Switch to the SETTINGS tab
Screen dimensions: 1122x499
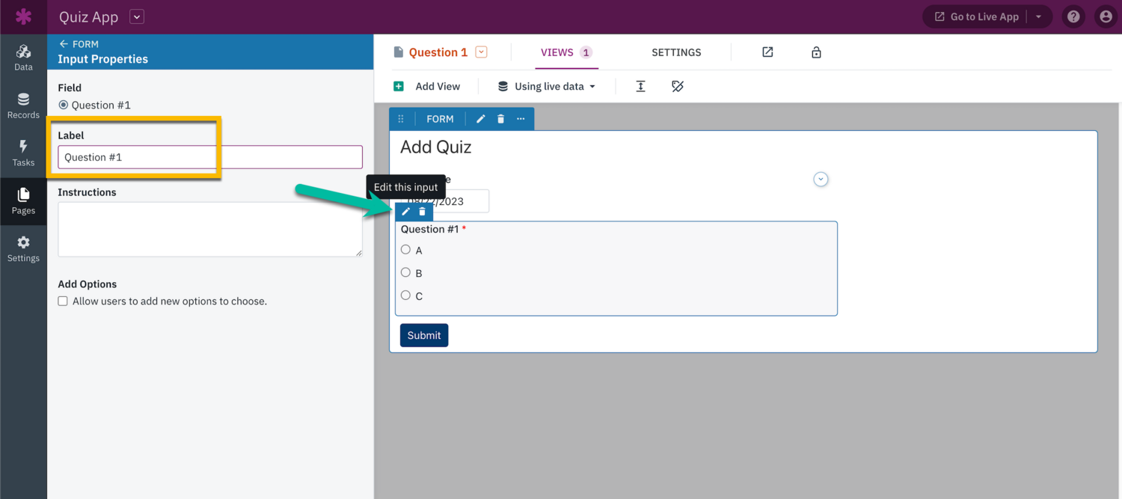pos(676,52)
